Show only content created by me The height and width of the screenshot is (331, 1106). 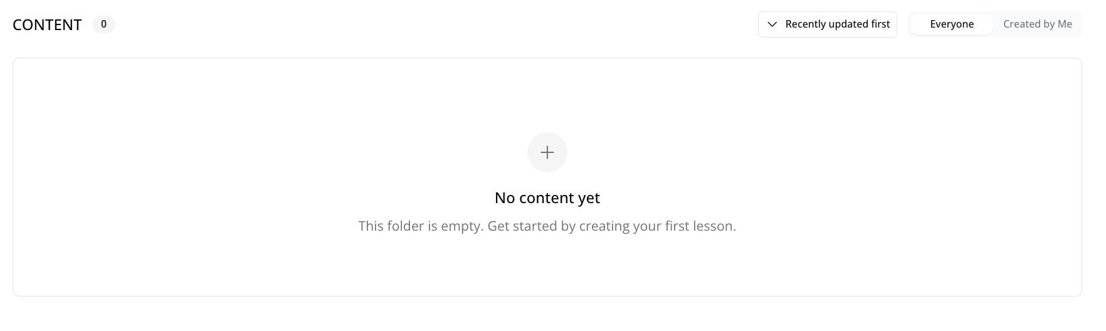(x=1037, y=24)
